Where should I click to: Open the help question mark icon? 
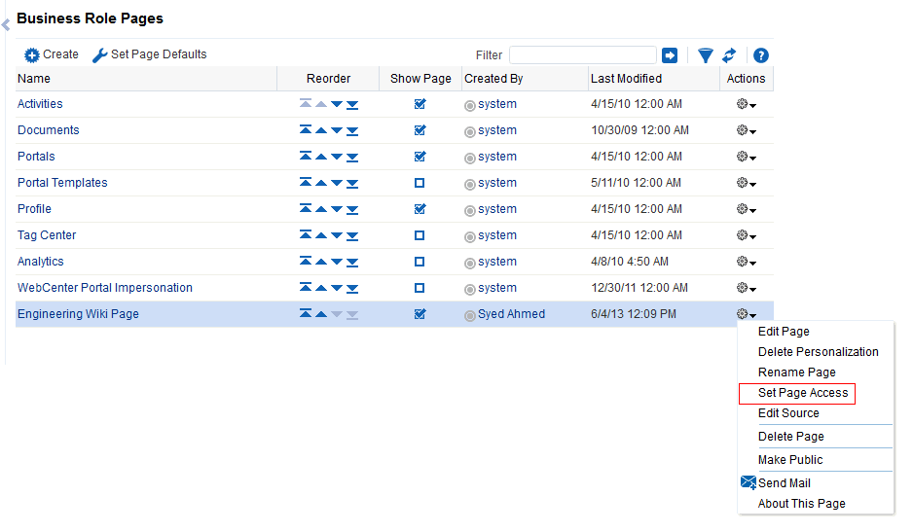760,55
